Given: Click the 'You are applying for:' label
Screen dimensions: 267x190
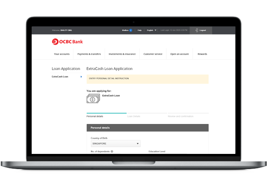Looking at the screenshot, I should [x=99, y=91].
